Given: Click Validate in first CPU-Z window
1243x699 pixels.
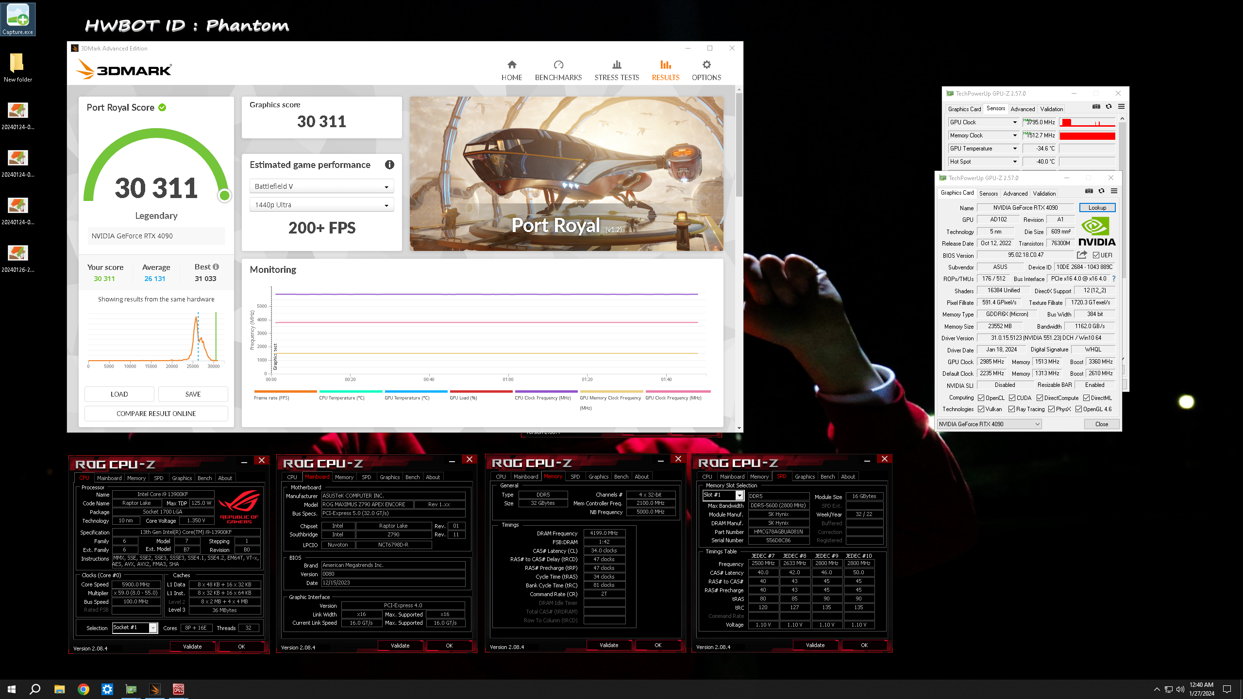Looking at the screenshot, I should (192, 646).
